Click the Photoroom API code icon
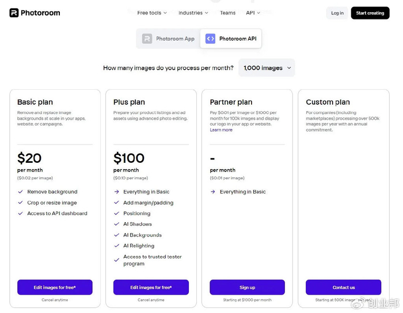The image size is (403, 313). tap(210, 39)
